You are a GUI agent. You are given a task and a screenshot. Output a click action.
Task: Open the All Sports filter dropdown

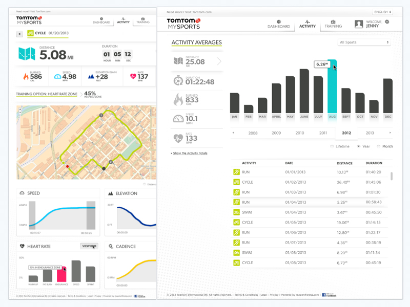tap(364, 42)
